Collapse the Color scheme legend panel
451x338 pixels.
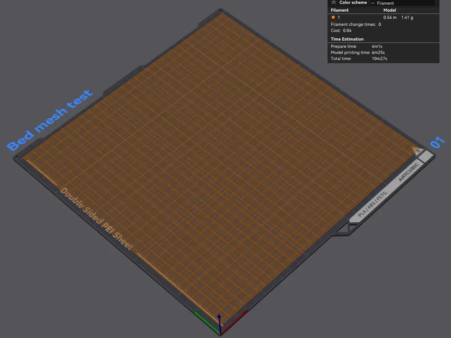click(334, 3)
